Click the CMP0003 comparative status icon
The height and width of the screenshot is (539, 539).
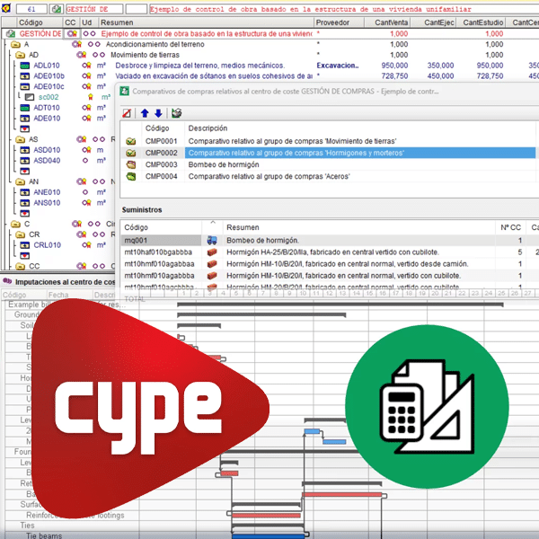[x=130, y=164]
